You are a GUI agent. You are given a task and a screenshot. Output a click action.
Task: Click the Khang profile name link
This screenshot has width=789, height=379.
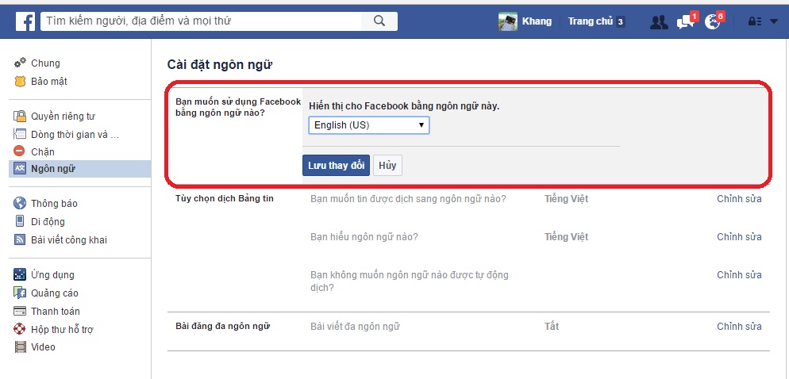[537, 21]
